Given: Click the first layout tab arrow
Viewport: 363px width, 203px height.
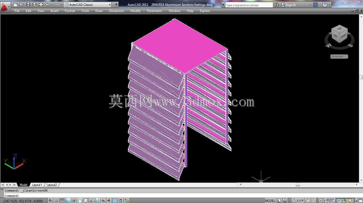Looking at the screenshot, I should (2, 185).
